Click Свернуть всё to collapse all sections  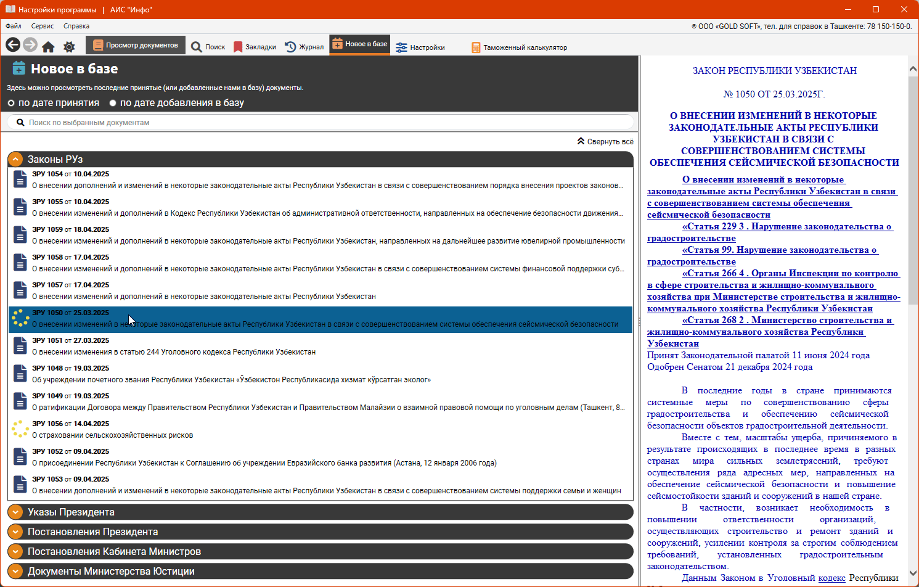coord(605,141)
